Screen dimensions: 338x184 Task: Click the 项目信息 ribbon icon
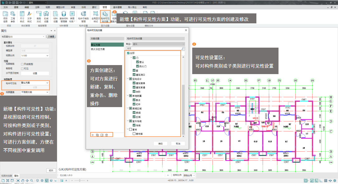(5, 17)
